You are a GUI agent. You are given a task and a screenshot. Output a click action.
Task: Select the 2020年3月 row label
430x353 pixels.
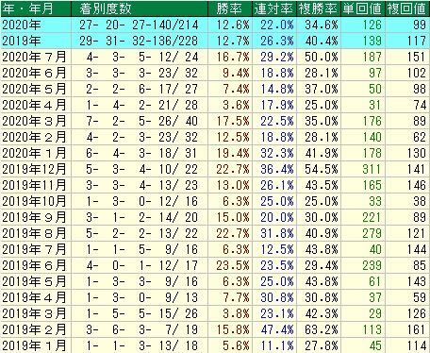coord(34,121)
